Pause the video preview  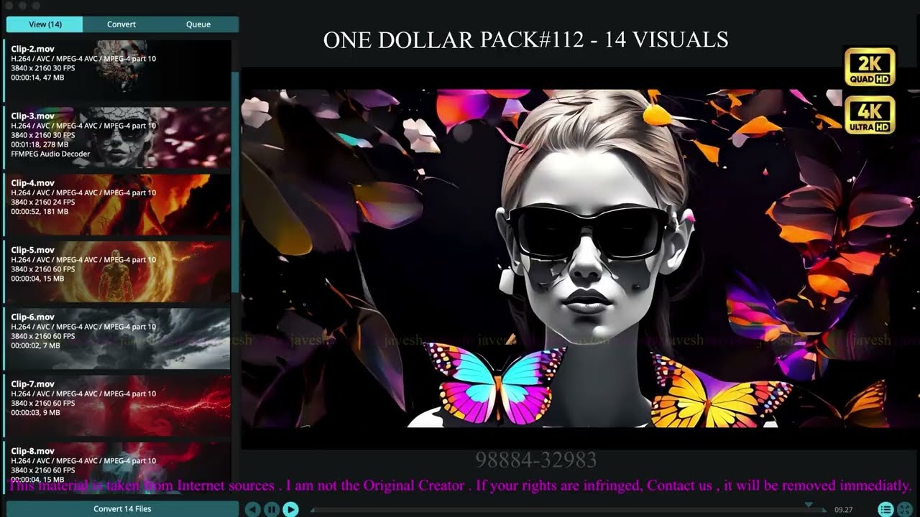272,509
